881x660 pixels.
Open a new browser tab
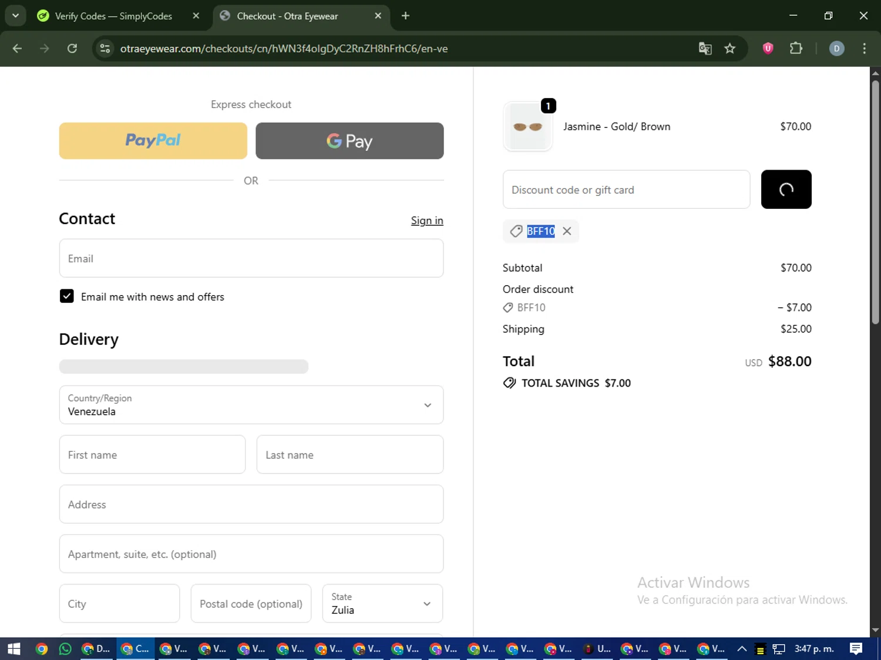(x=405, y=16)
